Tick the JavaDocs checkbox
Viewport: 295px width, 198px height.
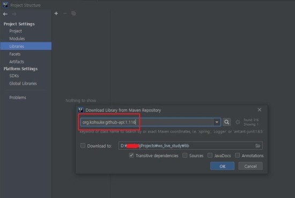pyautogui.click(x=210, y=155)
